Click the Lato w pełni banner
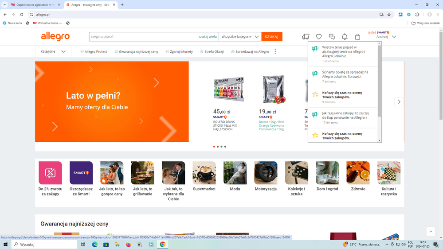443x249 pixels. click(x=112, y=101)
